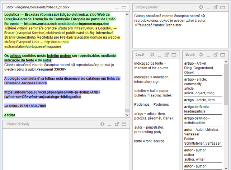Image resolution: width=231 pixels, height=170 pixels.
Task: Click the Strojový překlad pane title
Action: pos(147,7)
